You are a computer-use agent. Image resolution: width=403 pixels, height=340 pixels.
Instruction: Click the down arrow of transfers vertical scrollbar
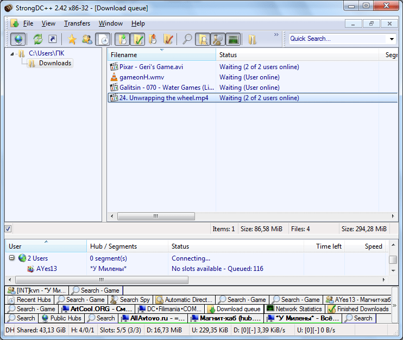[x=393, y=270]
